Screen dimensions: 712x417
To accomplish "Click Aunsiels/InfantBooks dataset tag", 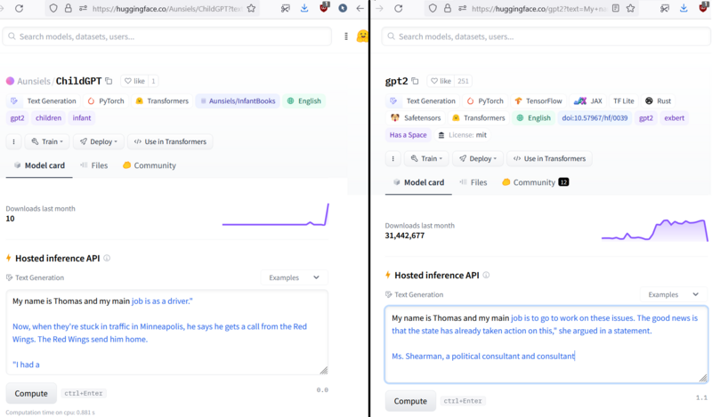I will 238,100.
